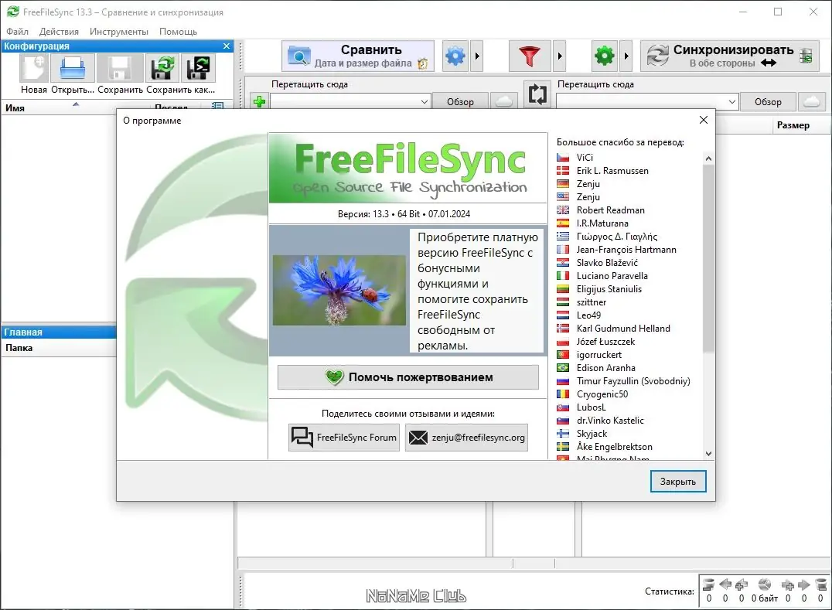
Task: Click left cloud storage icon
Action: point(504,101)
